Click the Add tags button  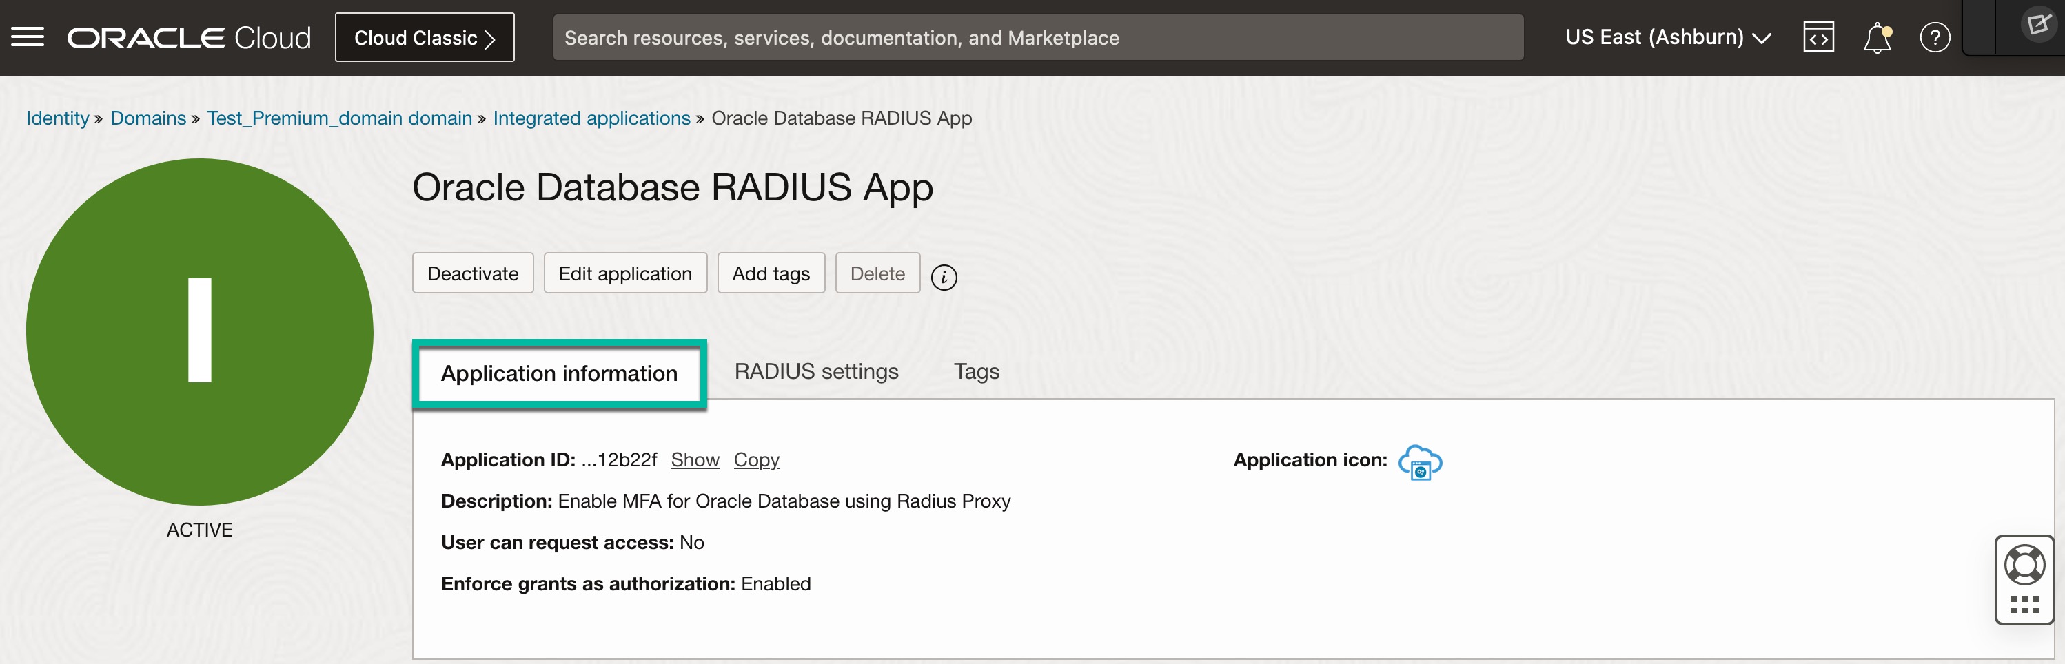[x=771, y=274]
